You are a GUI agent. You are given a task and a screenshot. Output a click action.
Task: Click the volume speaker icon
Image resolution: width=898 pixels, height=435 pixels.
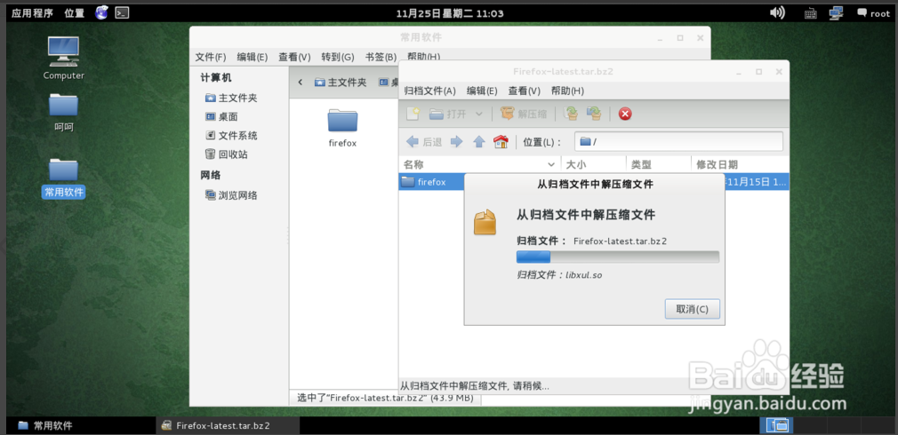point(777,12)
